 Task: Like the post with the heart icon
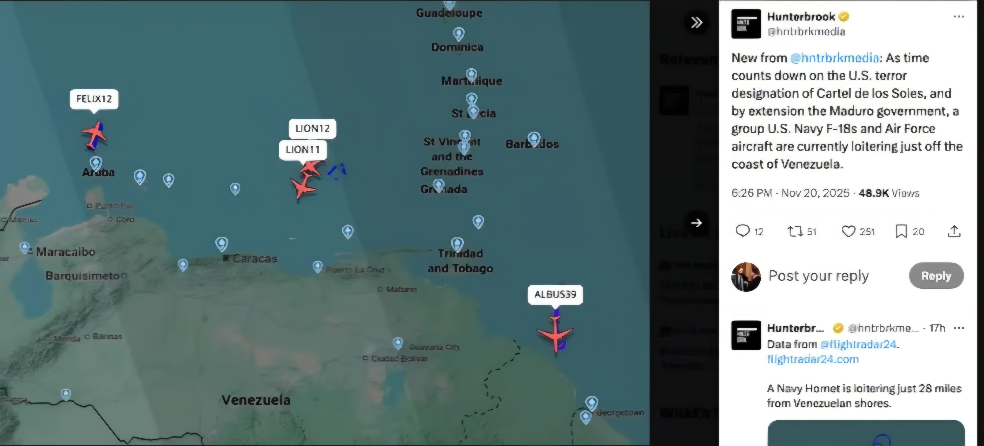click(858, 231)
